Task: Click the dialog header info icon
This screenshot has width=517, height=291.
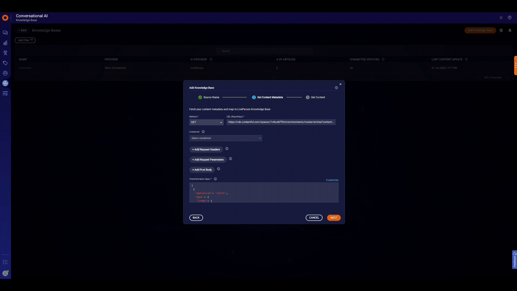Action: (x=336, y=88)
